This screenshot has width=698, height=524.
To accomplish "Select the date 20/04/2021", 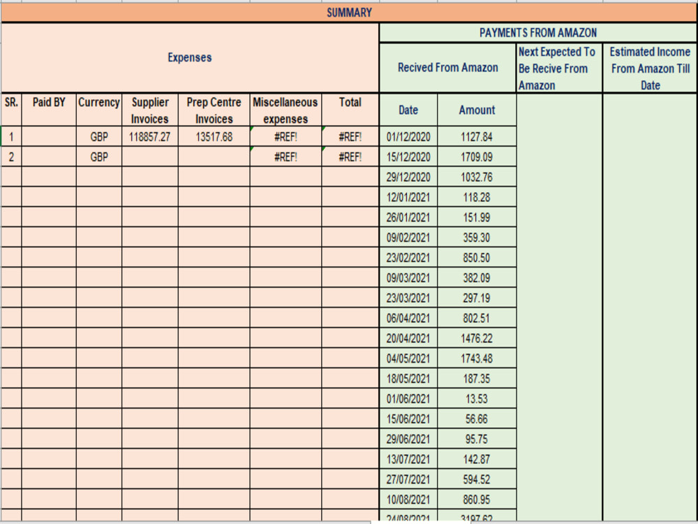I will [x=408, y=338].
